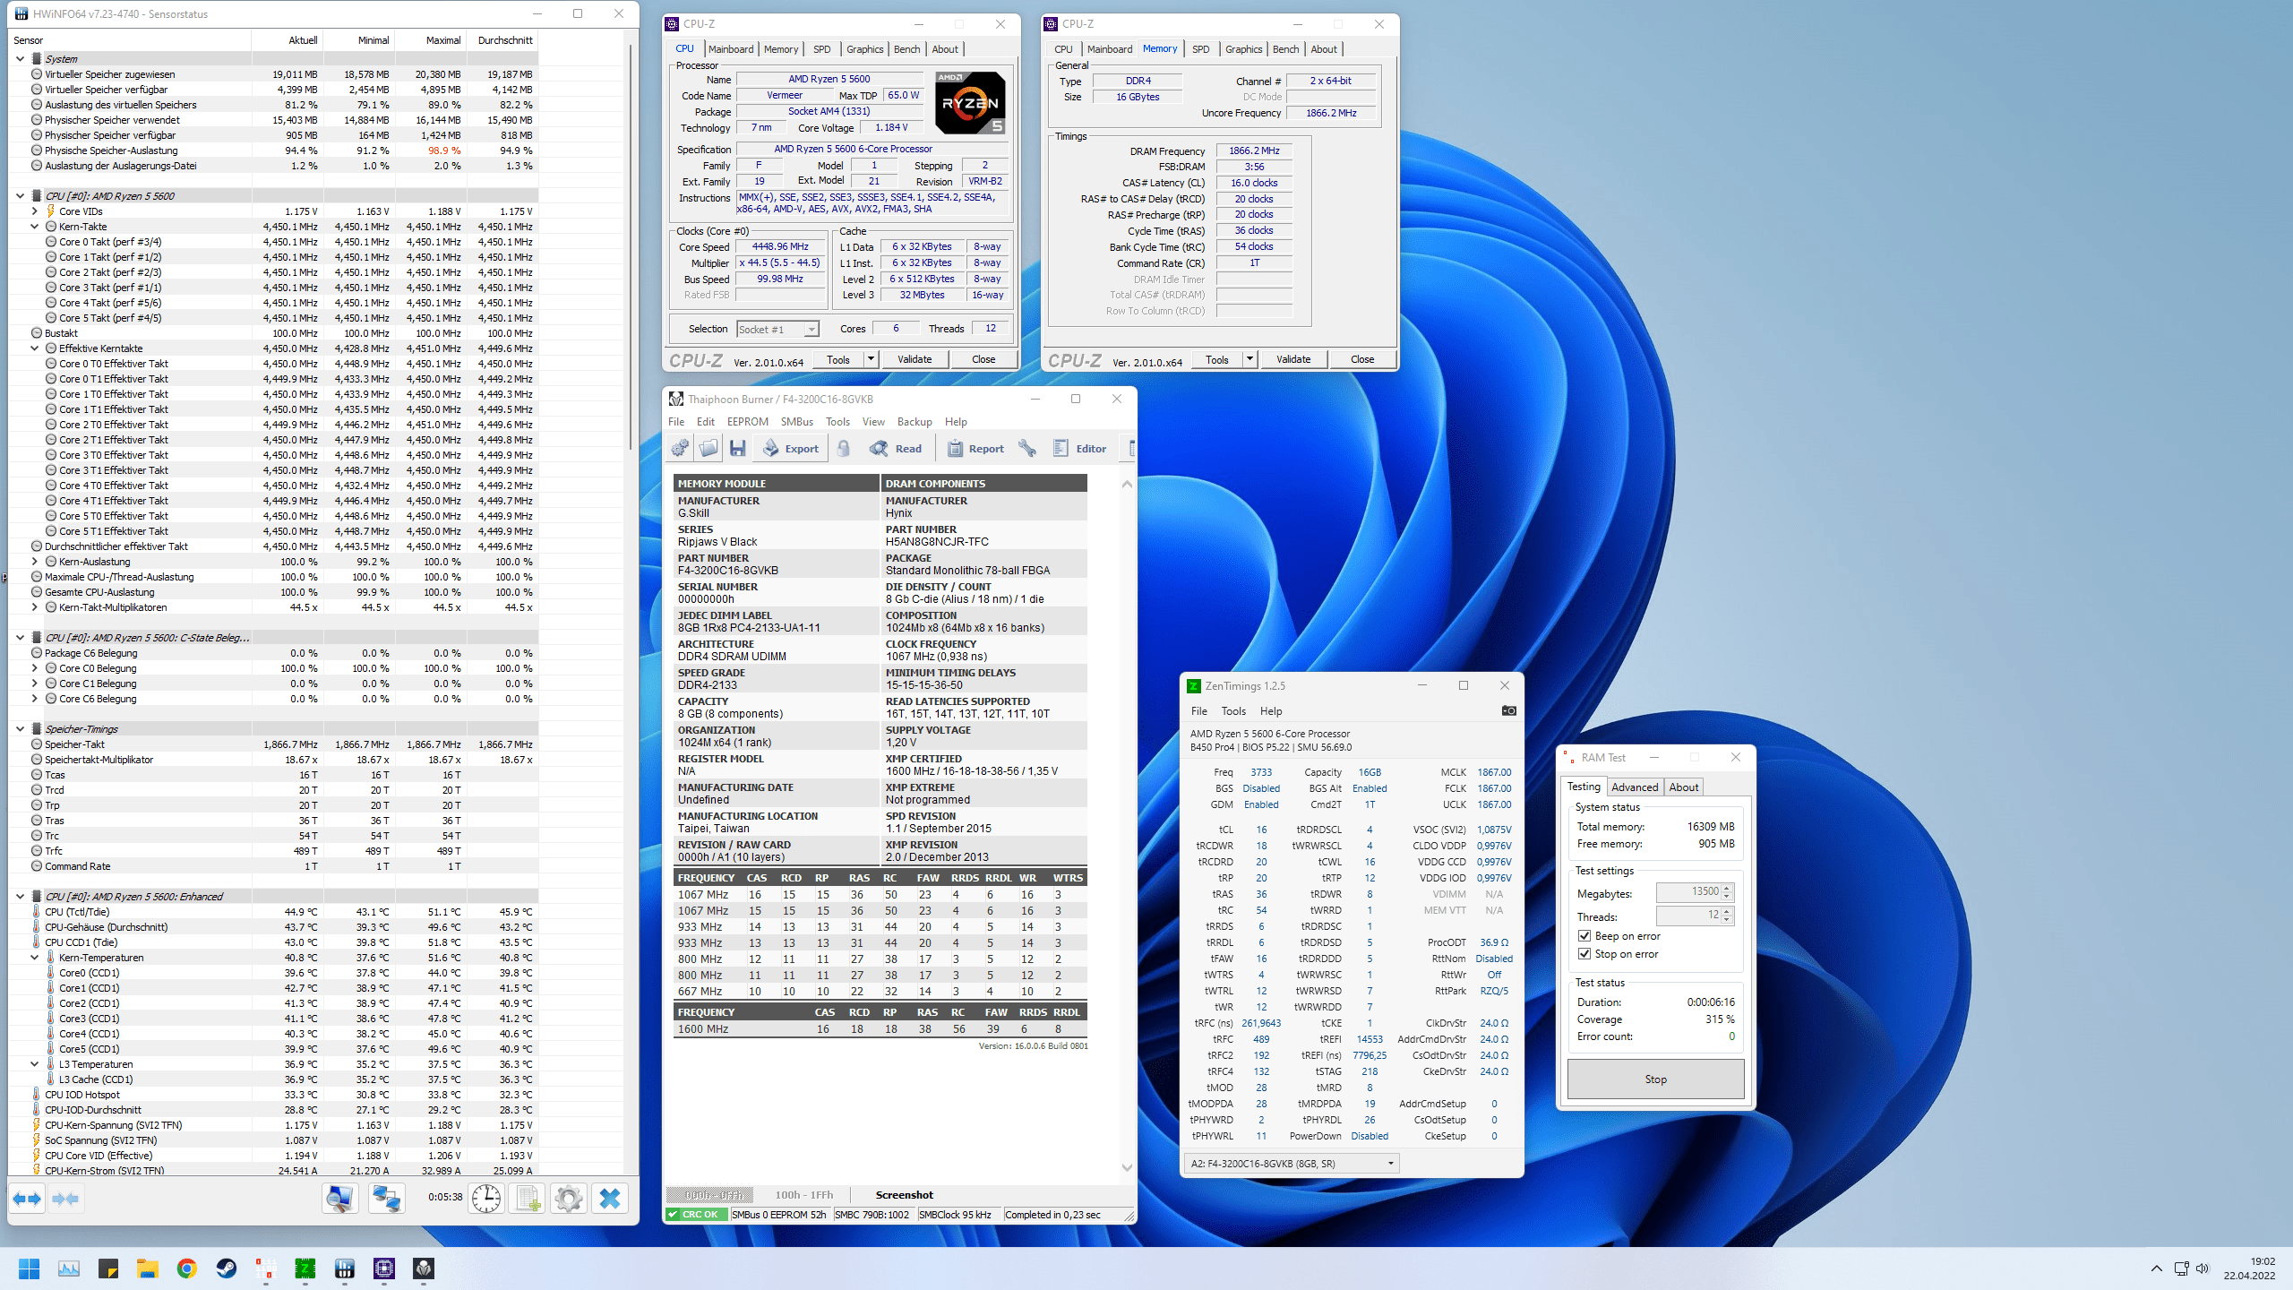
Task: Open Google Chrome from the taskbar
Action: coord(186,1268)
